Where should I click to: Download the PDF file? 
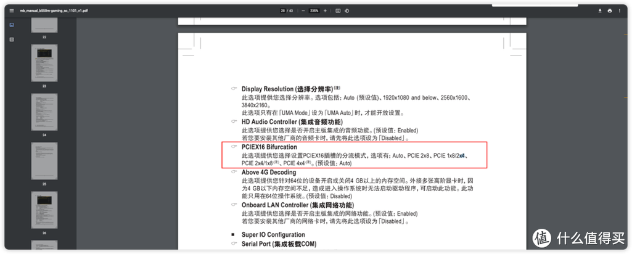[600, 10]
